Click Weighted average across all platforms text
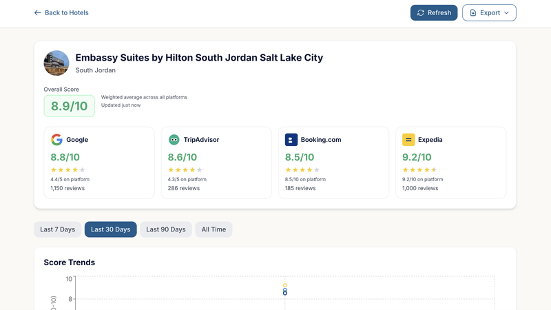 tap(144, 97)
